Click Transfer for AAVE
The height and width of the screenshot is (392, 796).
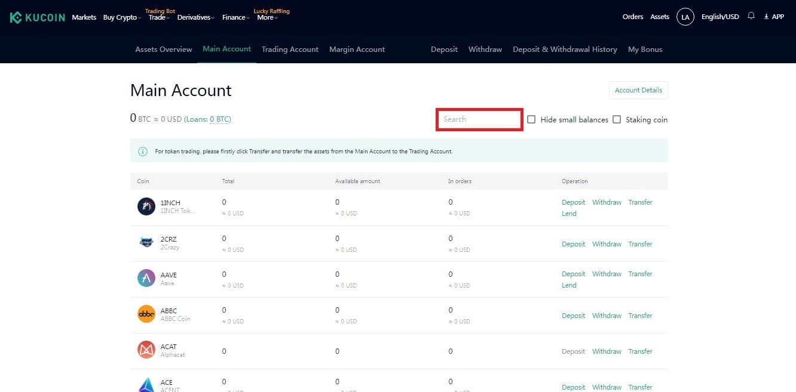640,274
